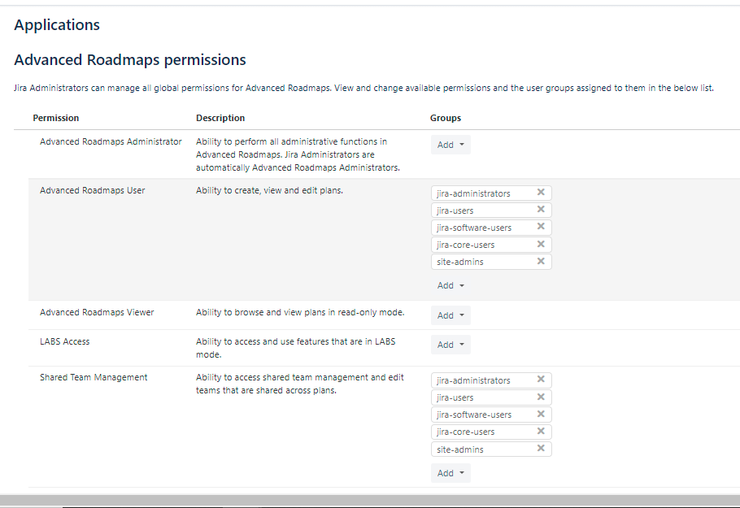Click the Permission column header

pyautogui.click(x=55, y=118)
